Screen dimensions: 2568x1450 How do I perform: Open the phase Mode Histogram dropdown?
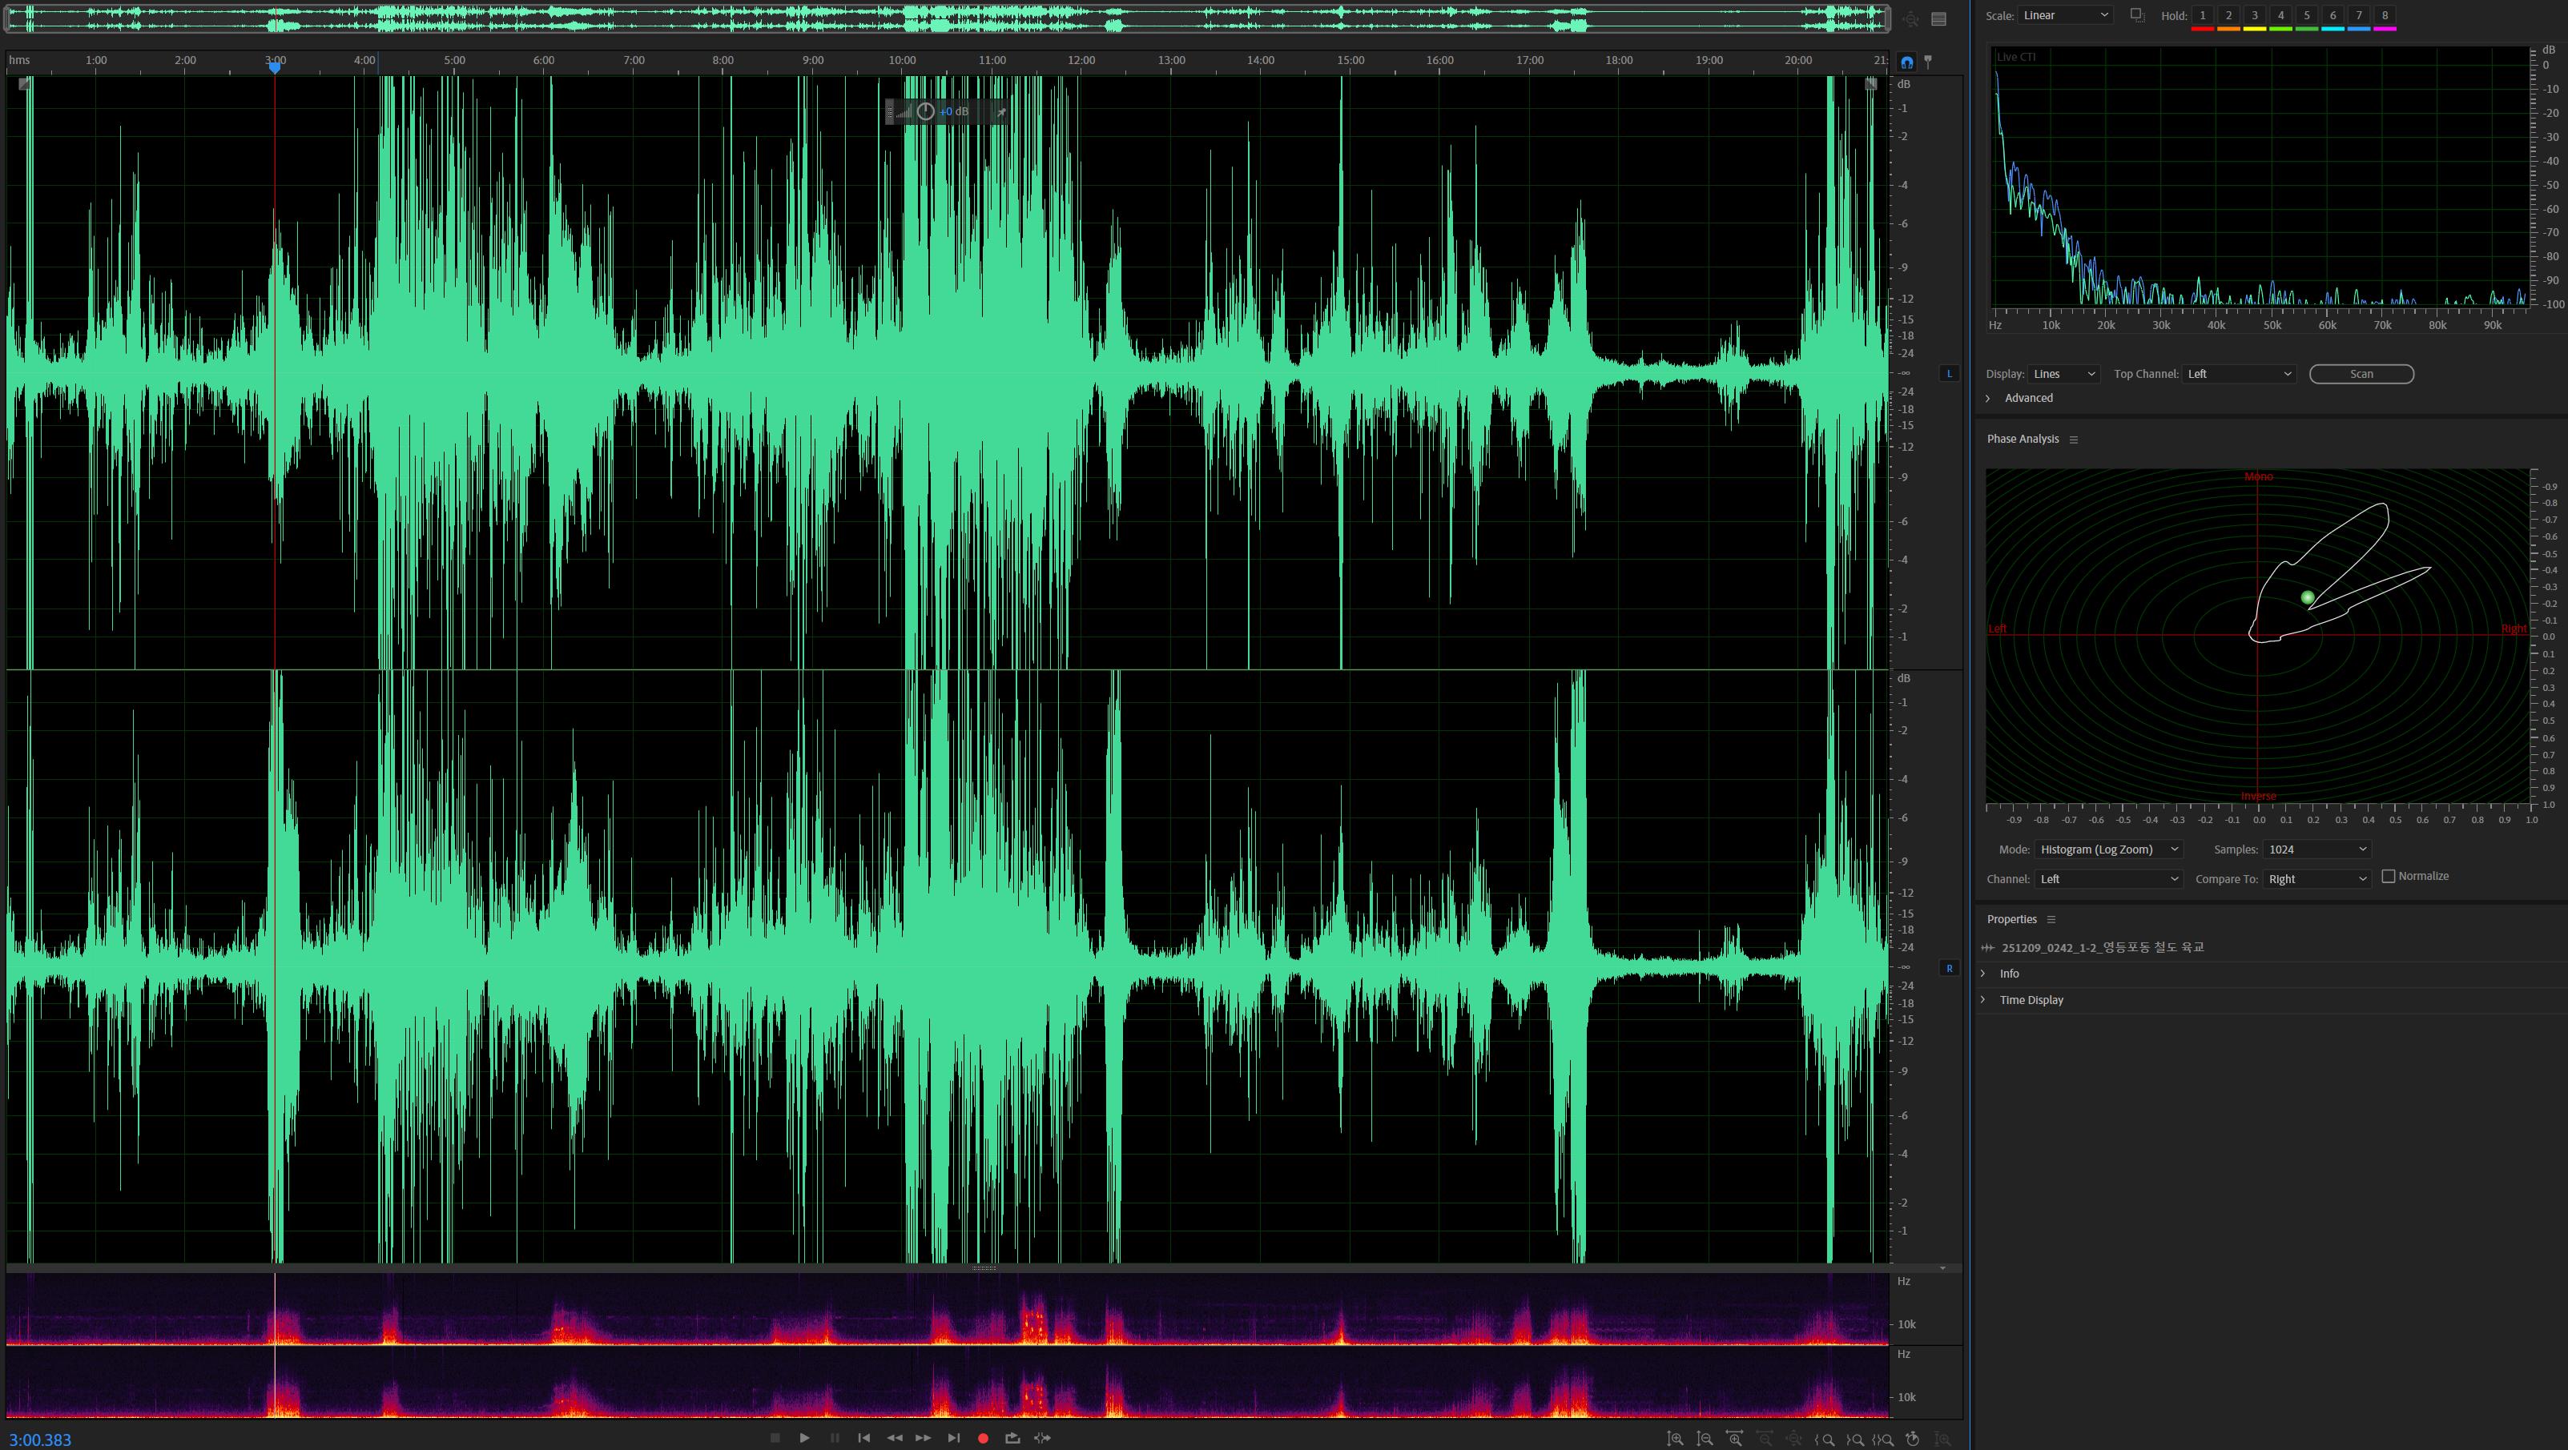point(2108,849)
